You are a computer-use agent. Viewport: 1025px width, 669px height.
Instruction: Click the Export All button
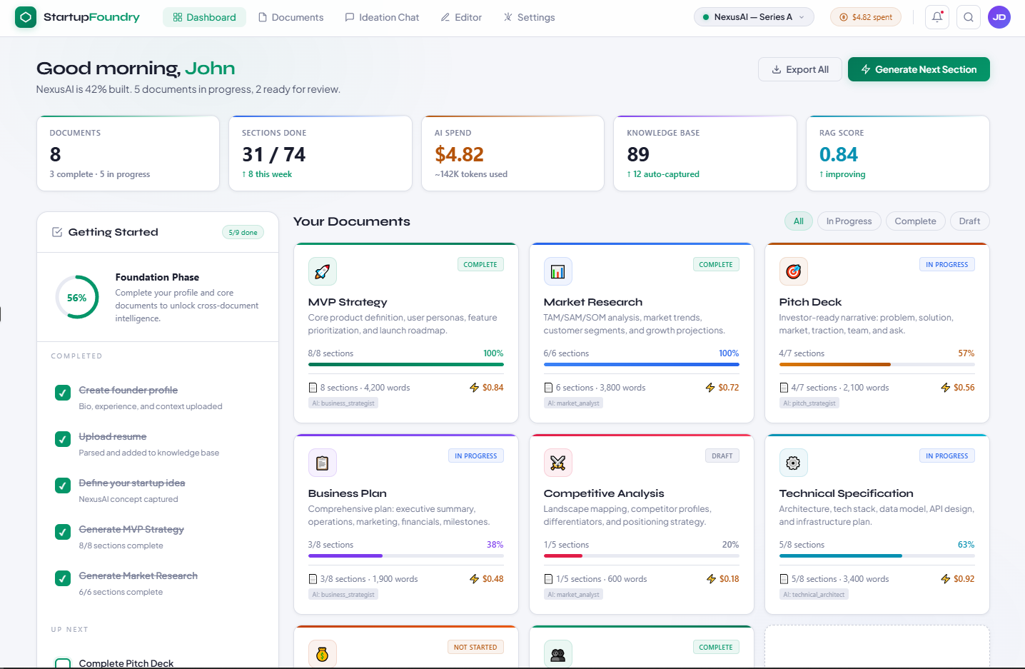click(x=800, y=69)
